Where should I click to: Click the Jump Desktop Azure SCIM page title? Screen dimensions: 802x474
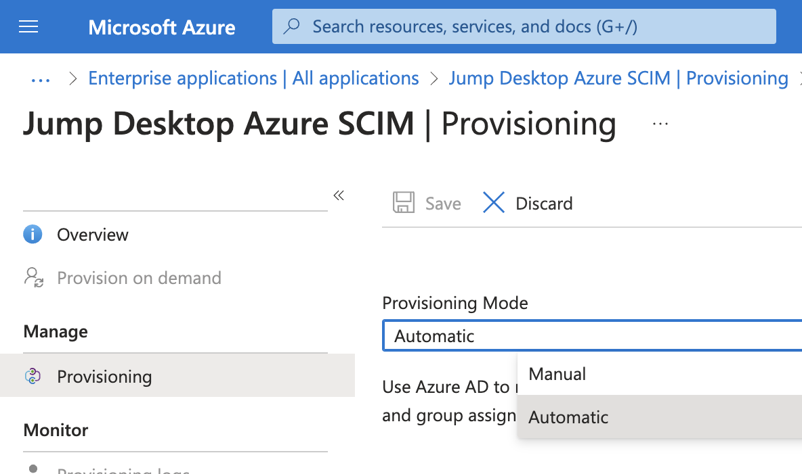pyautogui.click(x=320, y=124)
